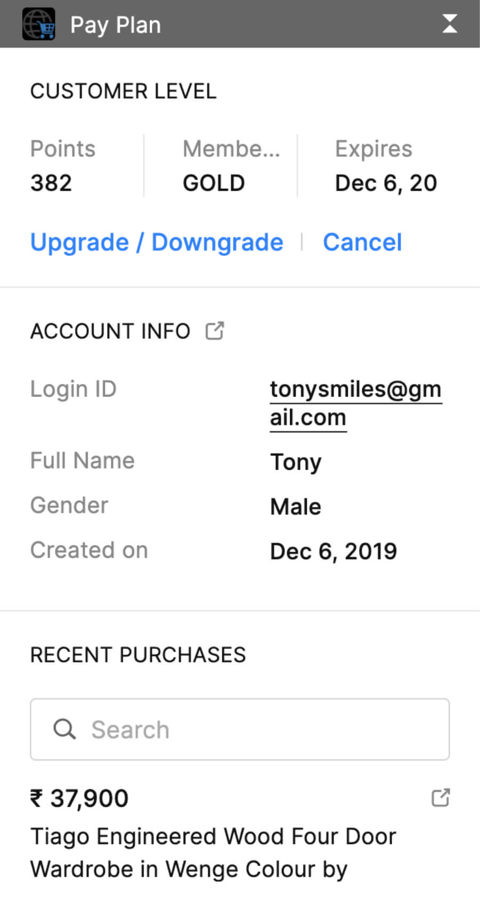Image resolution: width=480 pixels, height=907 pixels.
Task: Click the GOLD membership value
Action: pyautogui.click(x=214, y=183)
